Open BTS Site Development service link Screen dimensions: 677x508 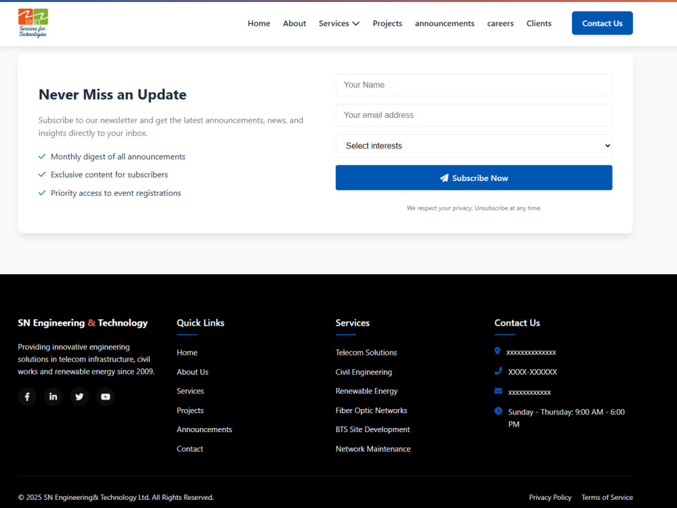pyautogui.click(x=372, y=429)
